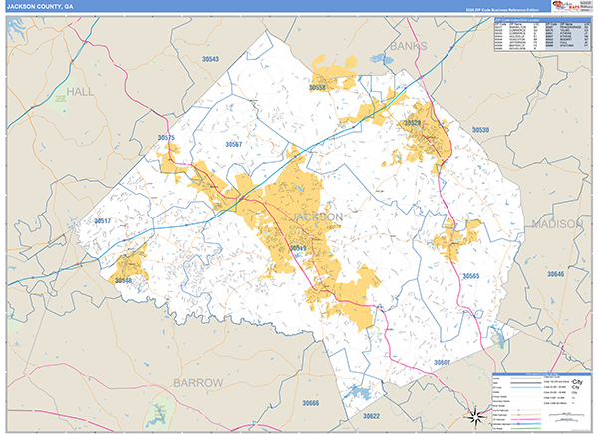Click the BARROW county label
This screenshot has width=598, height=434.
198,383
